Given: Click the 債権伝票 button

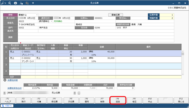Looking at the screenshot, I should pos(116,15).
